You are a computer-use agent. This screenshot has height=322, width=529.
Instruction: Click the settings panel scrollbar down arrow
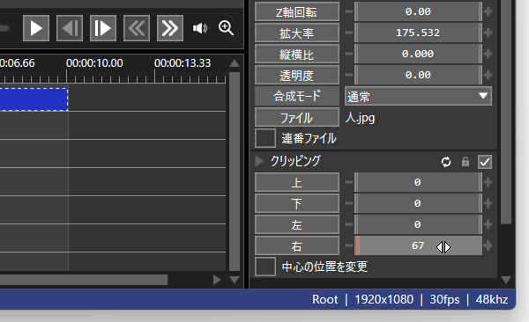pyautogui.click(x=506, y=280)
